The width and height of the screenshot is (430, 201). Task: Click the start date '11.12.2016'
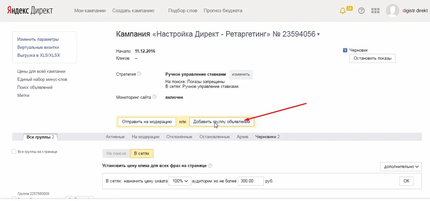[x=145, y=51]
